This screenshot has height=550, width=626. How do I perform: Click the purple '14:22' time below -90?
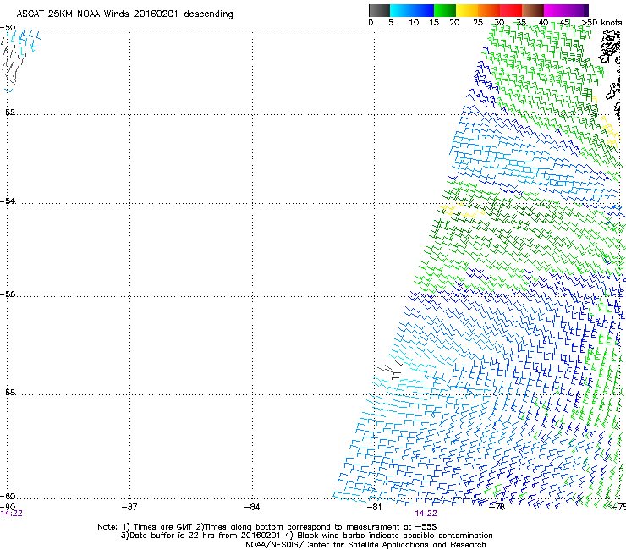click(x=11, y=514)
